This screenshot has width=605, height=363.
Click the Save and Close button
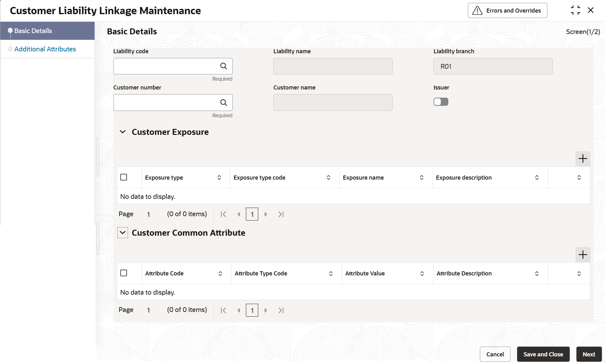tap(543, 354)
